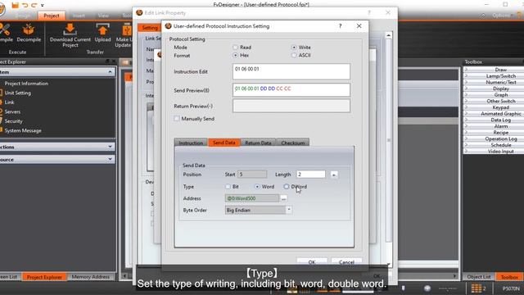Click the Length input field

(x=311, y=175)
